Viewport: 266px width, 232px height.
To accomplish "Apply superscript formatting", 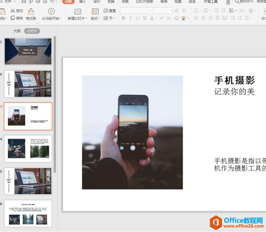I will click(x=161, y=18).
